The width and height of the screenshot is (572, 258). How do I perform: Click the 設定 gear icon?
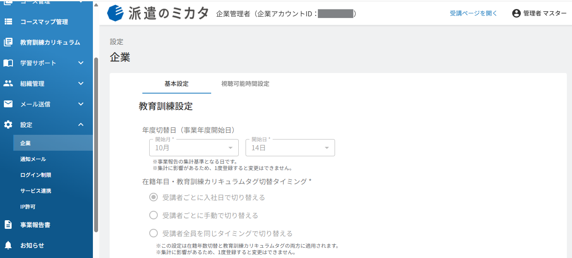(8, 124)
